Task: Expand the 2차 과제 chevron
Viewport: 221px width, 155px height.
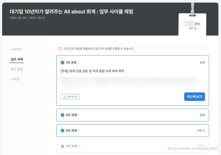Action: pyautogui.click(x=79, y=115)
